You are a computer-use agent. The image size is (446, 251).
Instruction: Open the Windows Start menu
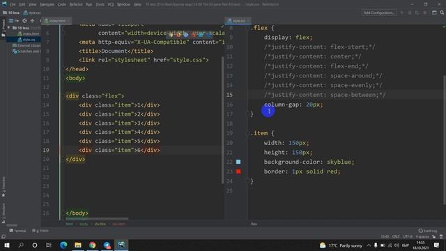pos(7,245)
